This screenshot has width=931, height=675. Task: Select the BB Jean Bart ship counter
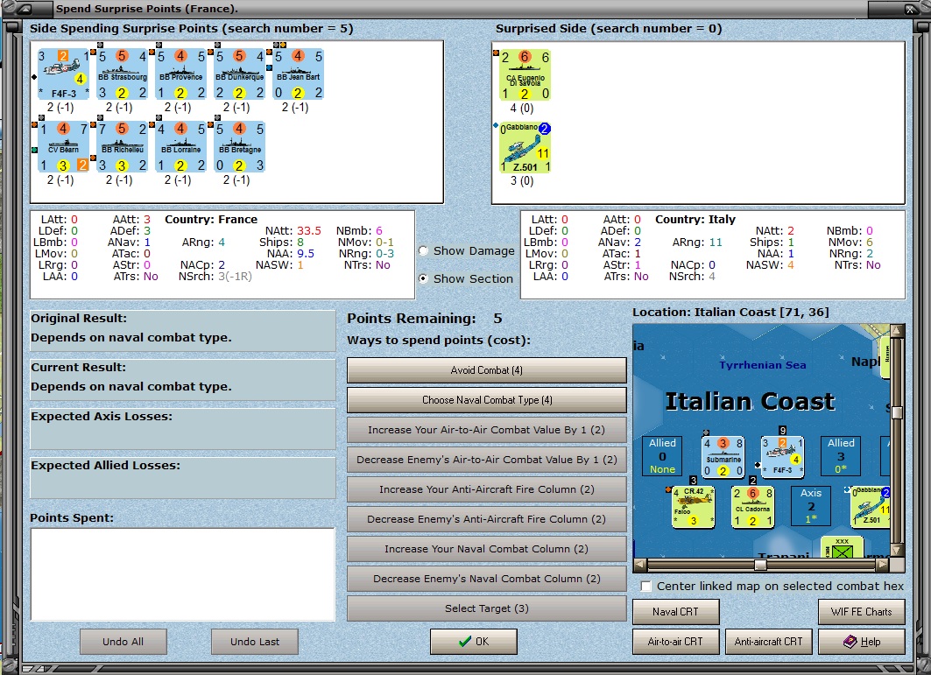point(299,74)
